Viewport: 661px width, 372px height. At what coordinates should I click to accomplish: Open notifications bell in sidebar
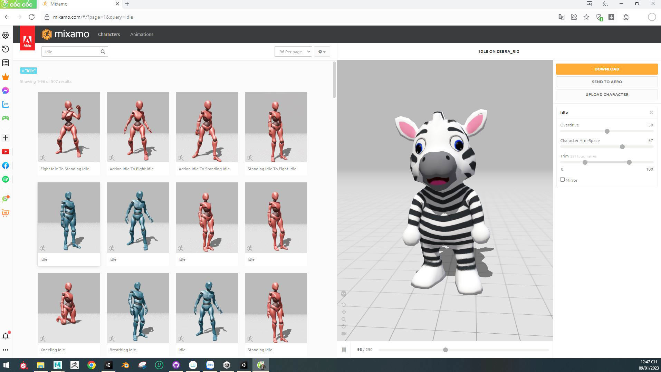point(6,336)
